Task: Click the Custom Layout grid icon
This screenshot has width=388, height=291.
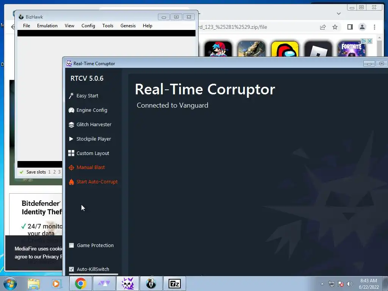Action: 71,153
